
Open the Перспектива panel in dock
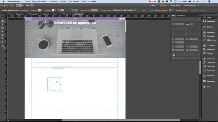pos(209,76)
